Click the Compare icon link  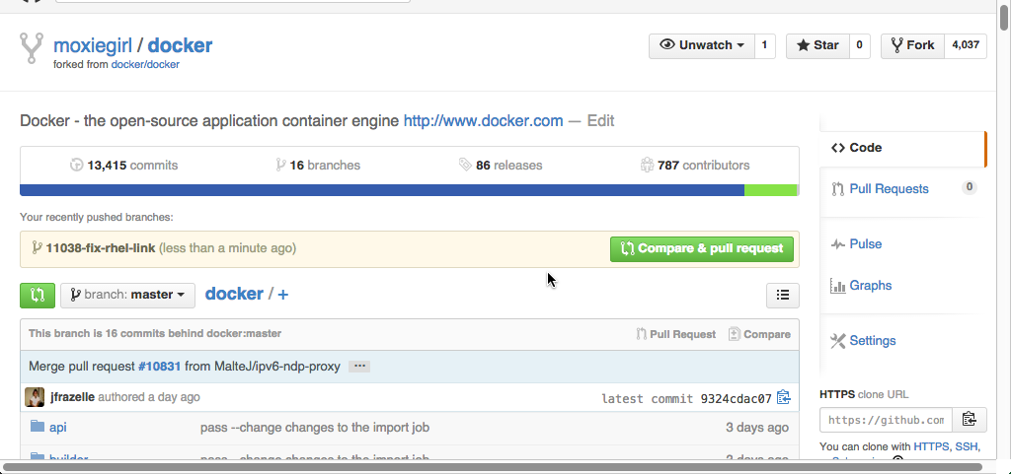click(x=759, y=334)
